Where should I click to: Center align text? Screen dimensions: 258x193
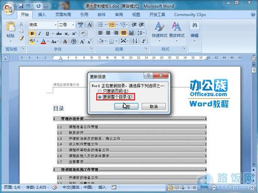point(108,33)
